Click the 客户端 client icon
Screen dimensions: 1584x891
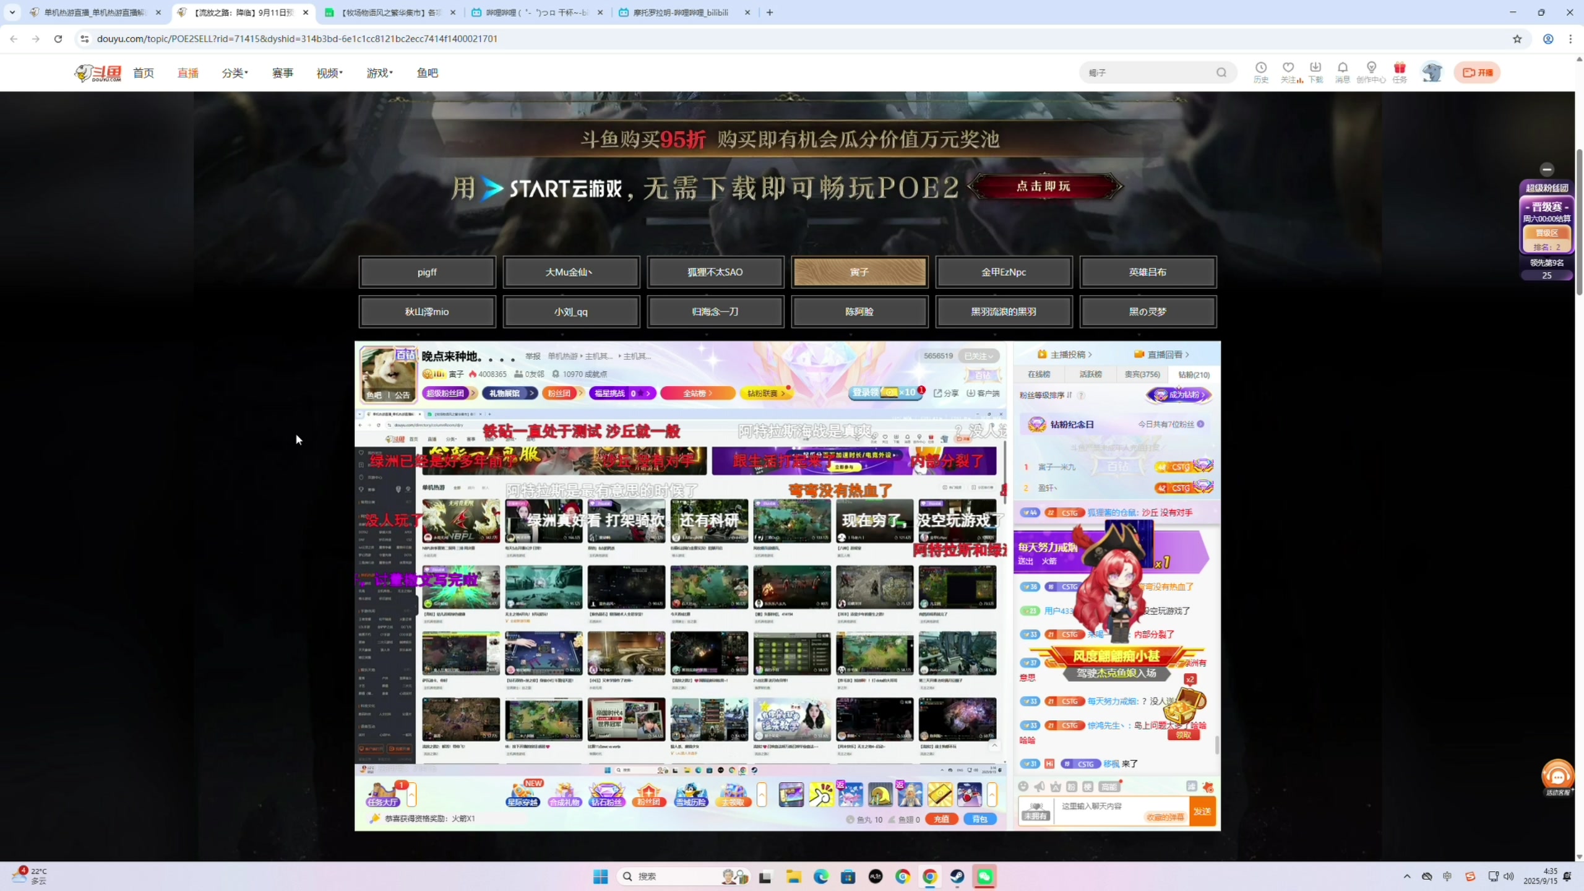[x=983, y=394]
